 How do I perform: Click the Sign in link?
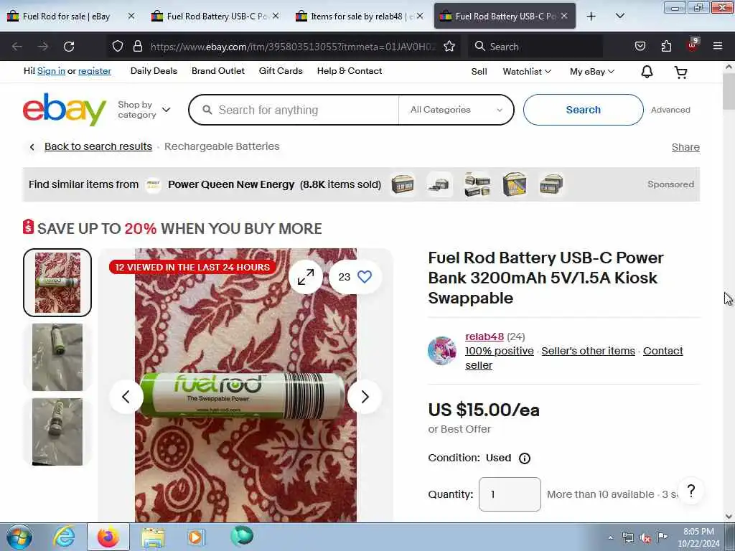pyautogui.click(x=51, y=71)
